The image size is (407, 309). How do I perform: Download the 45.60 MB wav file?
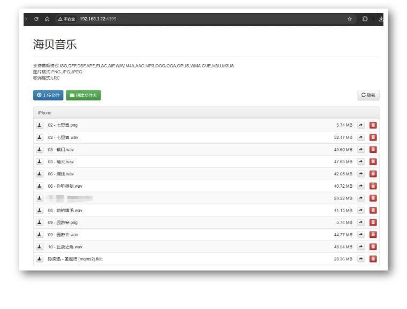[x=40, y=150]
